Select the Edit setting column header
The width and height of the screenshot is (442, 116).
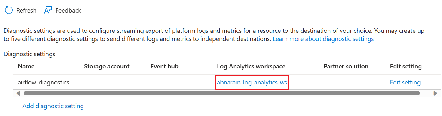406,66
